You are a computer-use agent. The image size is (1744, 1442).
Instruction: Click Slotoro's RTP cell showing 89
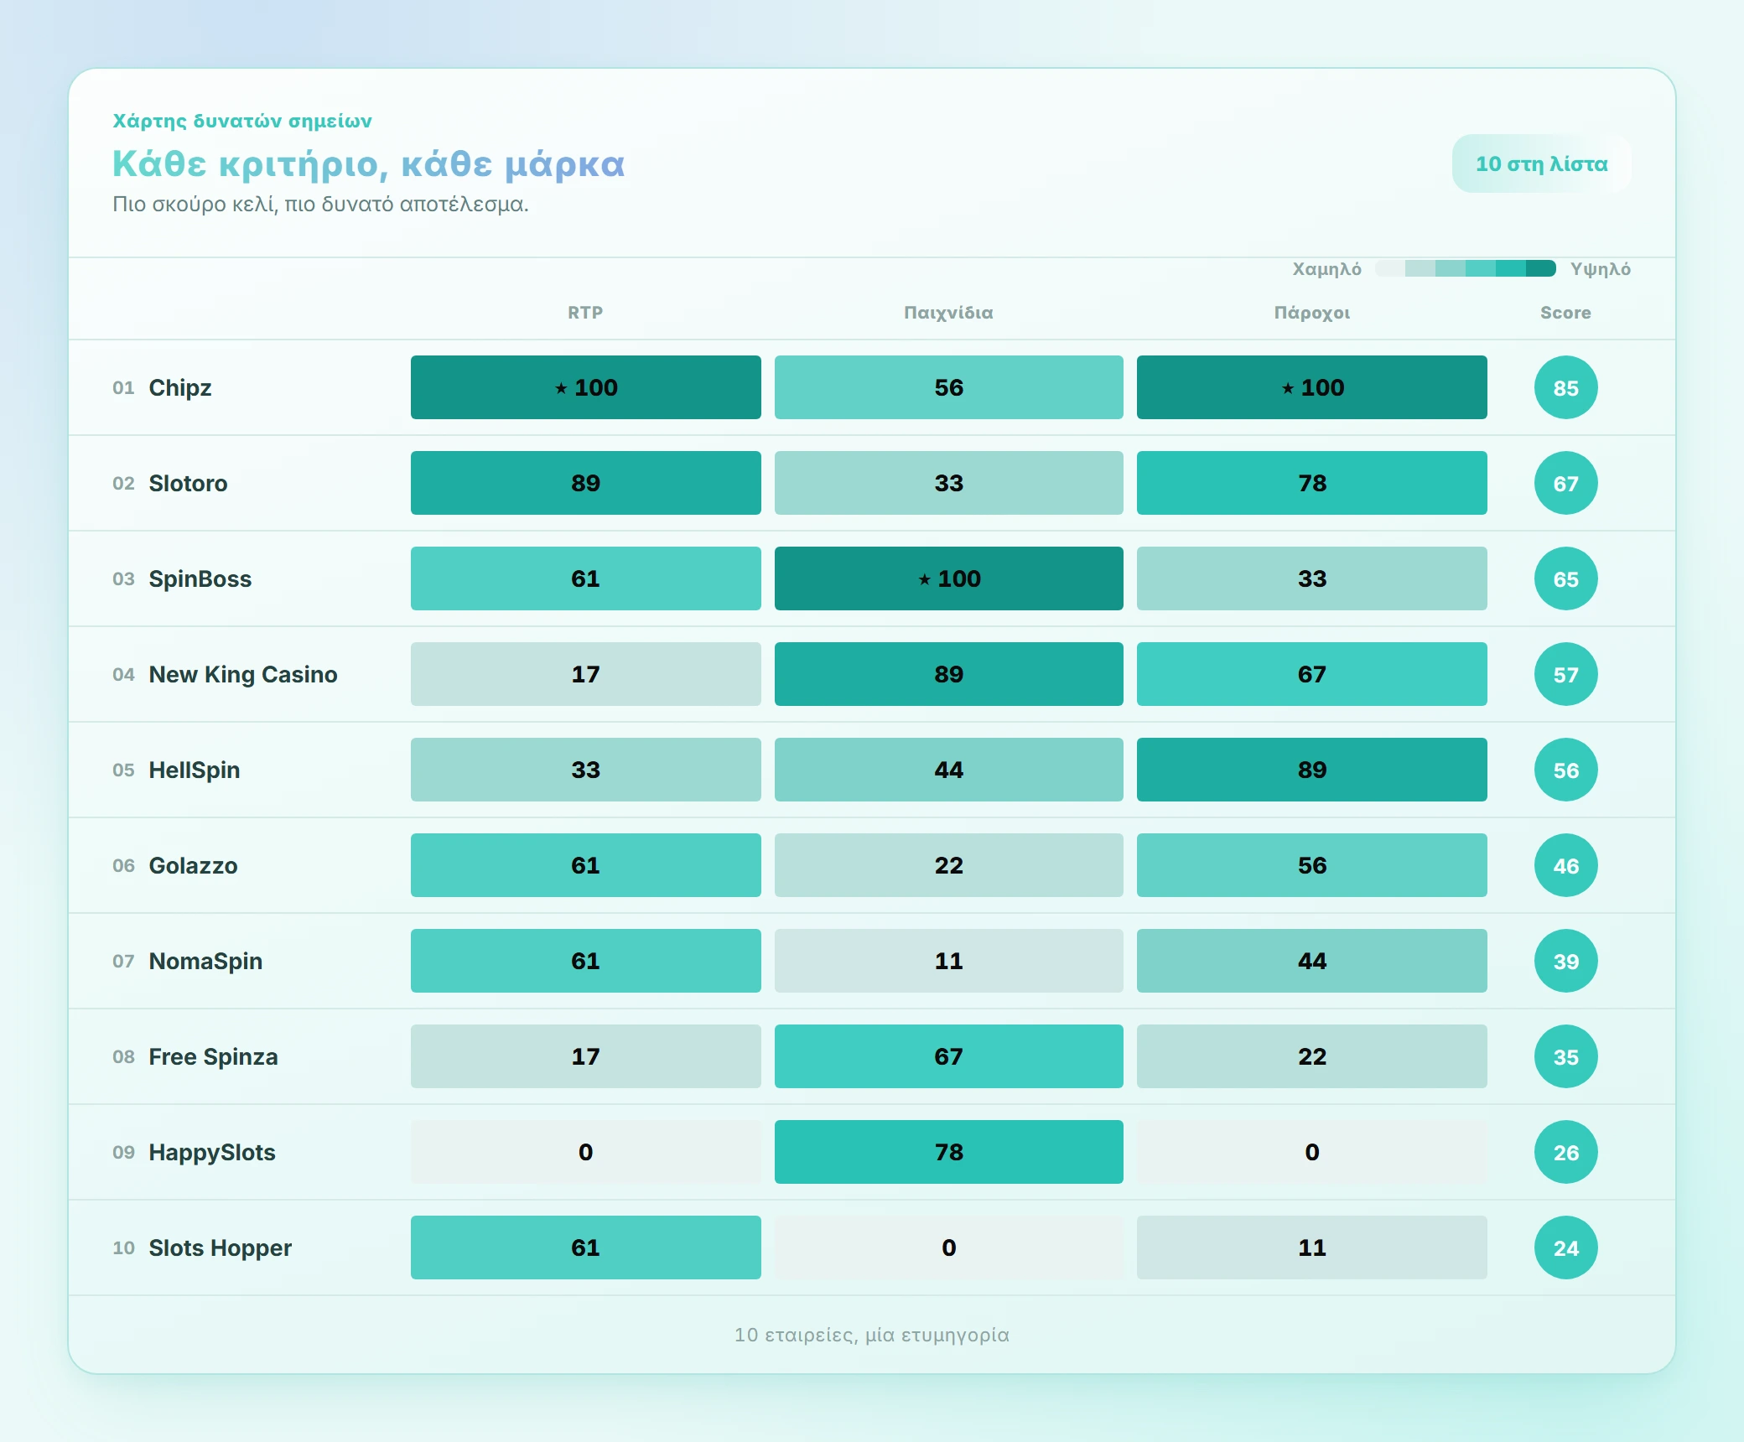point(585,483)
